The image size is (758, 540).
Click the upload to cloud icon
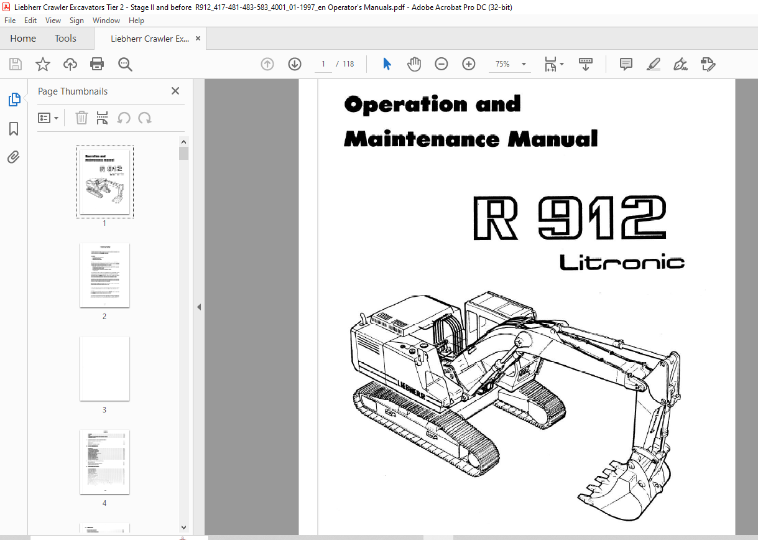pos(70,64)
